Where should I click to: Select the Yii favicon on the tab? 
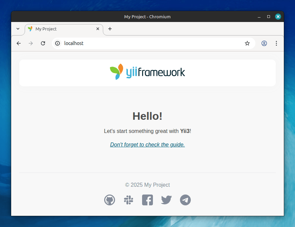[x=30, y=29]
